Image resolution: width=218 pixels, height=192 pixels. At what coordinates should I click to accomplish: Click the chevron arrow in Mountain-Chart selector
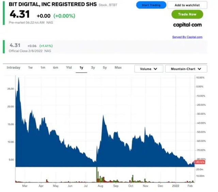click(x=200, y=69)
